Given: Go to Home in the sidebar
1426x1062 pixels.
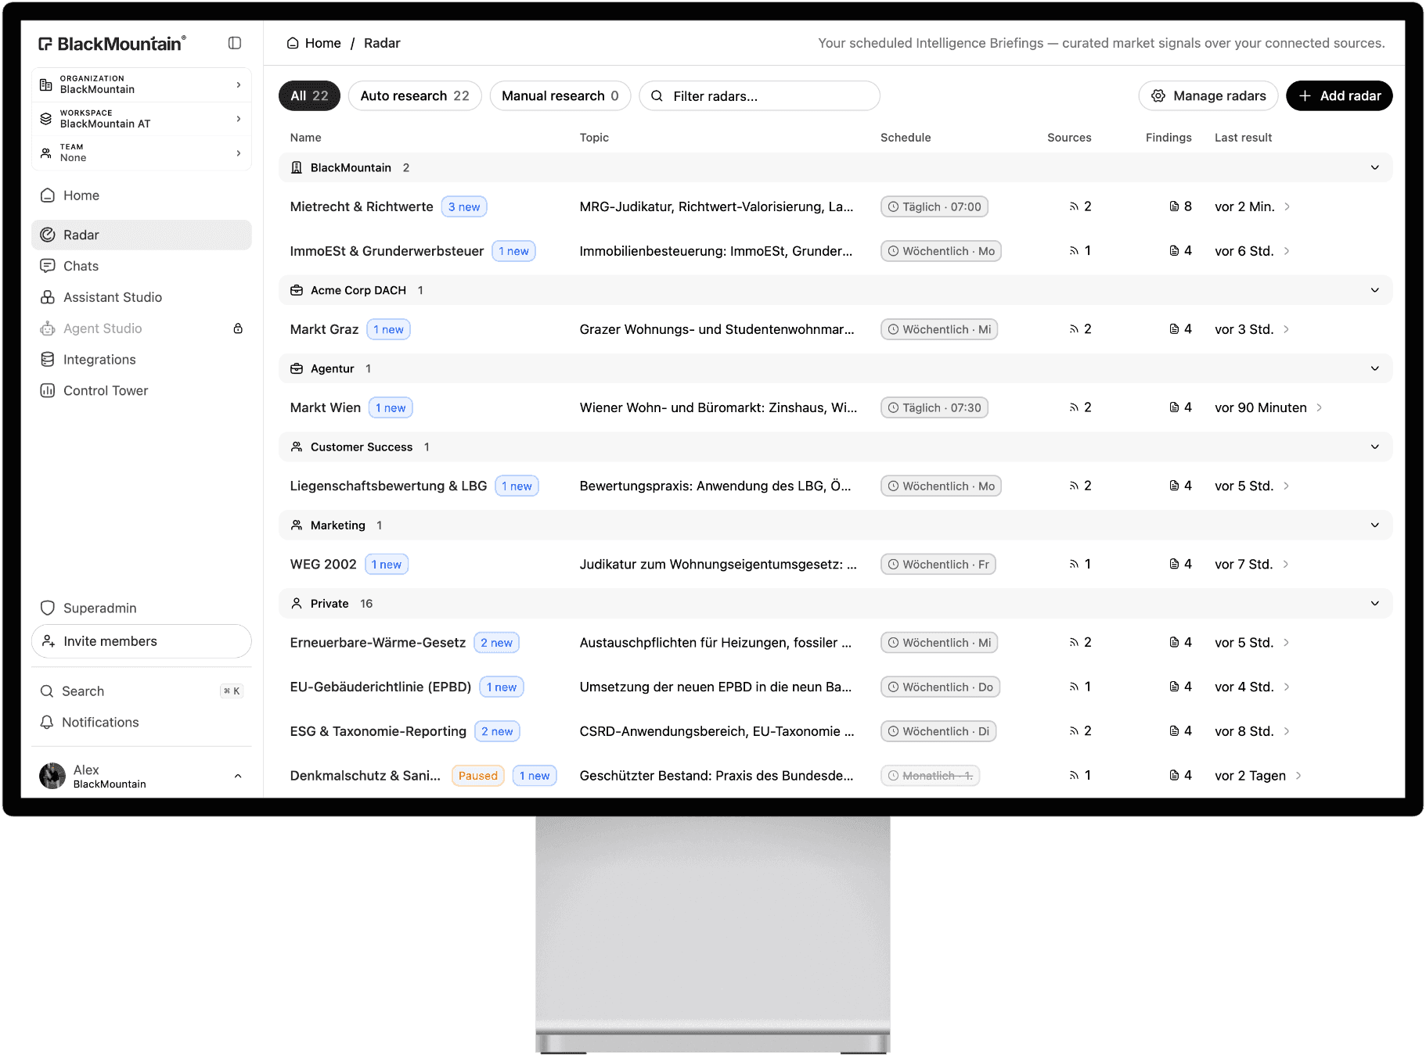Looking at the screenshot, I should click(x=142, y=196).
